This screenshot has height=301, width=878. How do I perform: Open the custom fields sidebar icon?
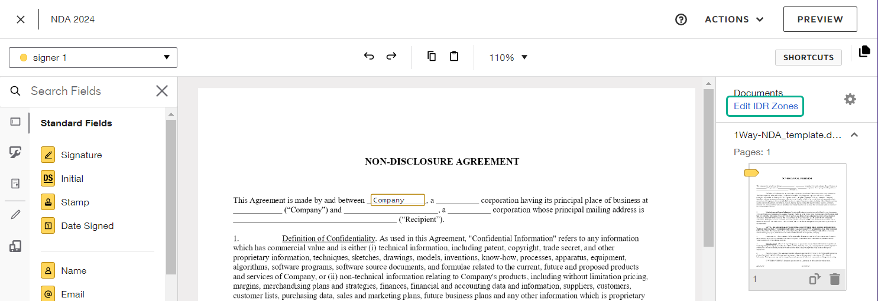pos(15,153)
